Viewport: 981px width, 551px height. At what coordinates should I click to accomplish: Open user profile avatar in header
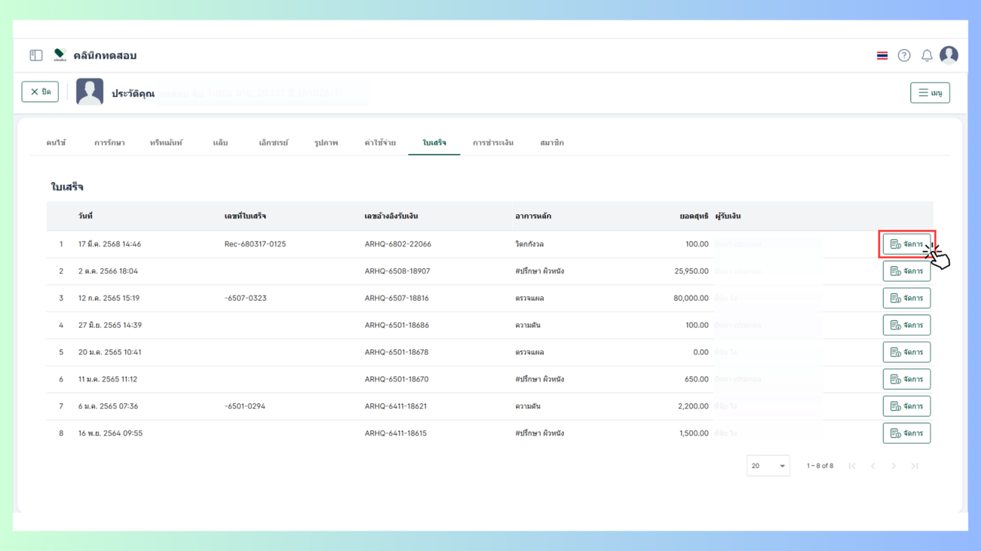[949, 55]
